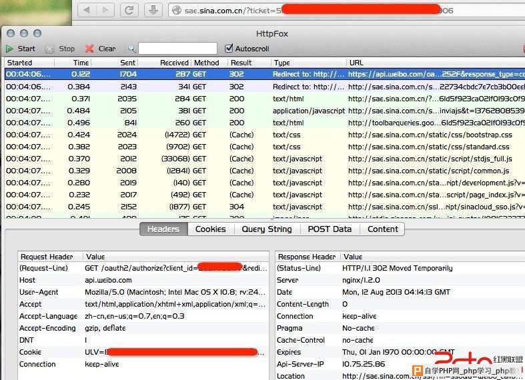Sort by the Type column header

pyautogui.click(x=309, y=63)
